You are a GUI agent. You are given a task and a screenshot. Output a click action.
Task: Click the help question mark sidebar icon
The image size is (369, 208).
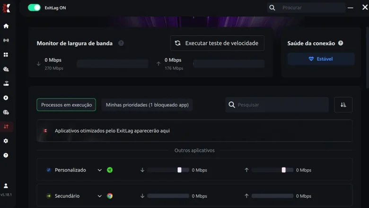(x=6, y=155)
